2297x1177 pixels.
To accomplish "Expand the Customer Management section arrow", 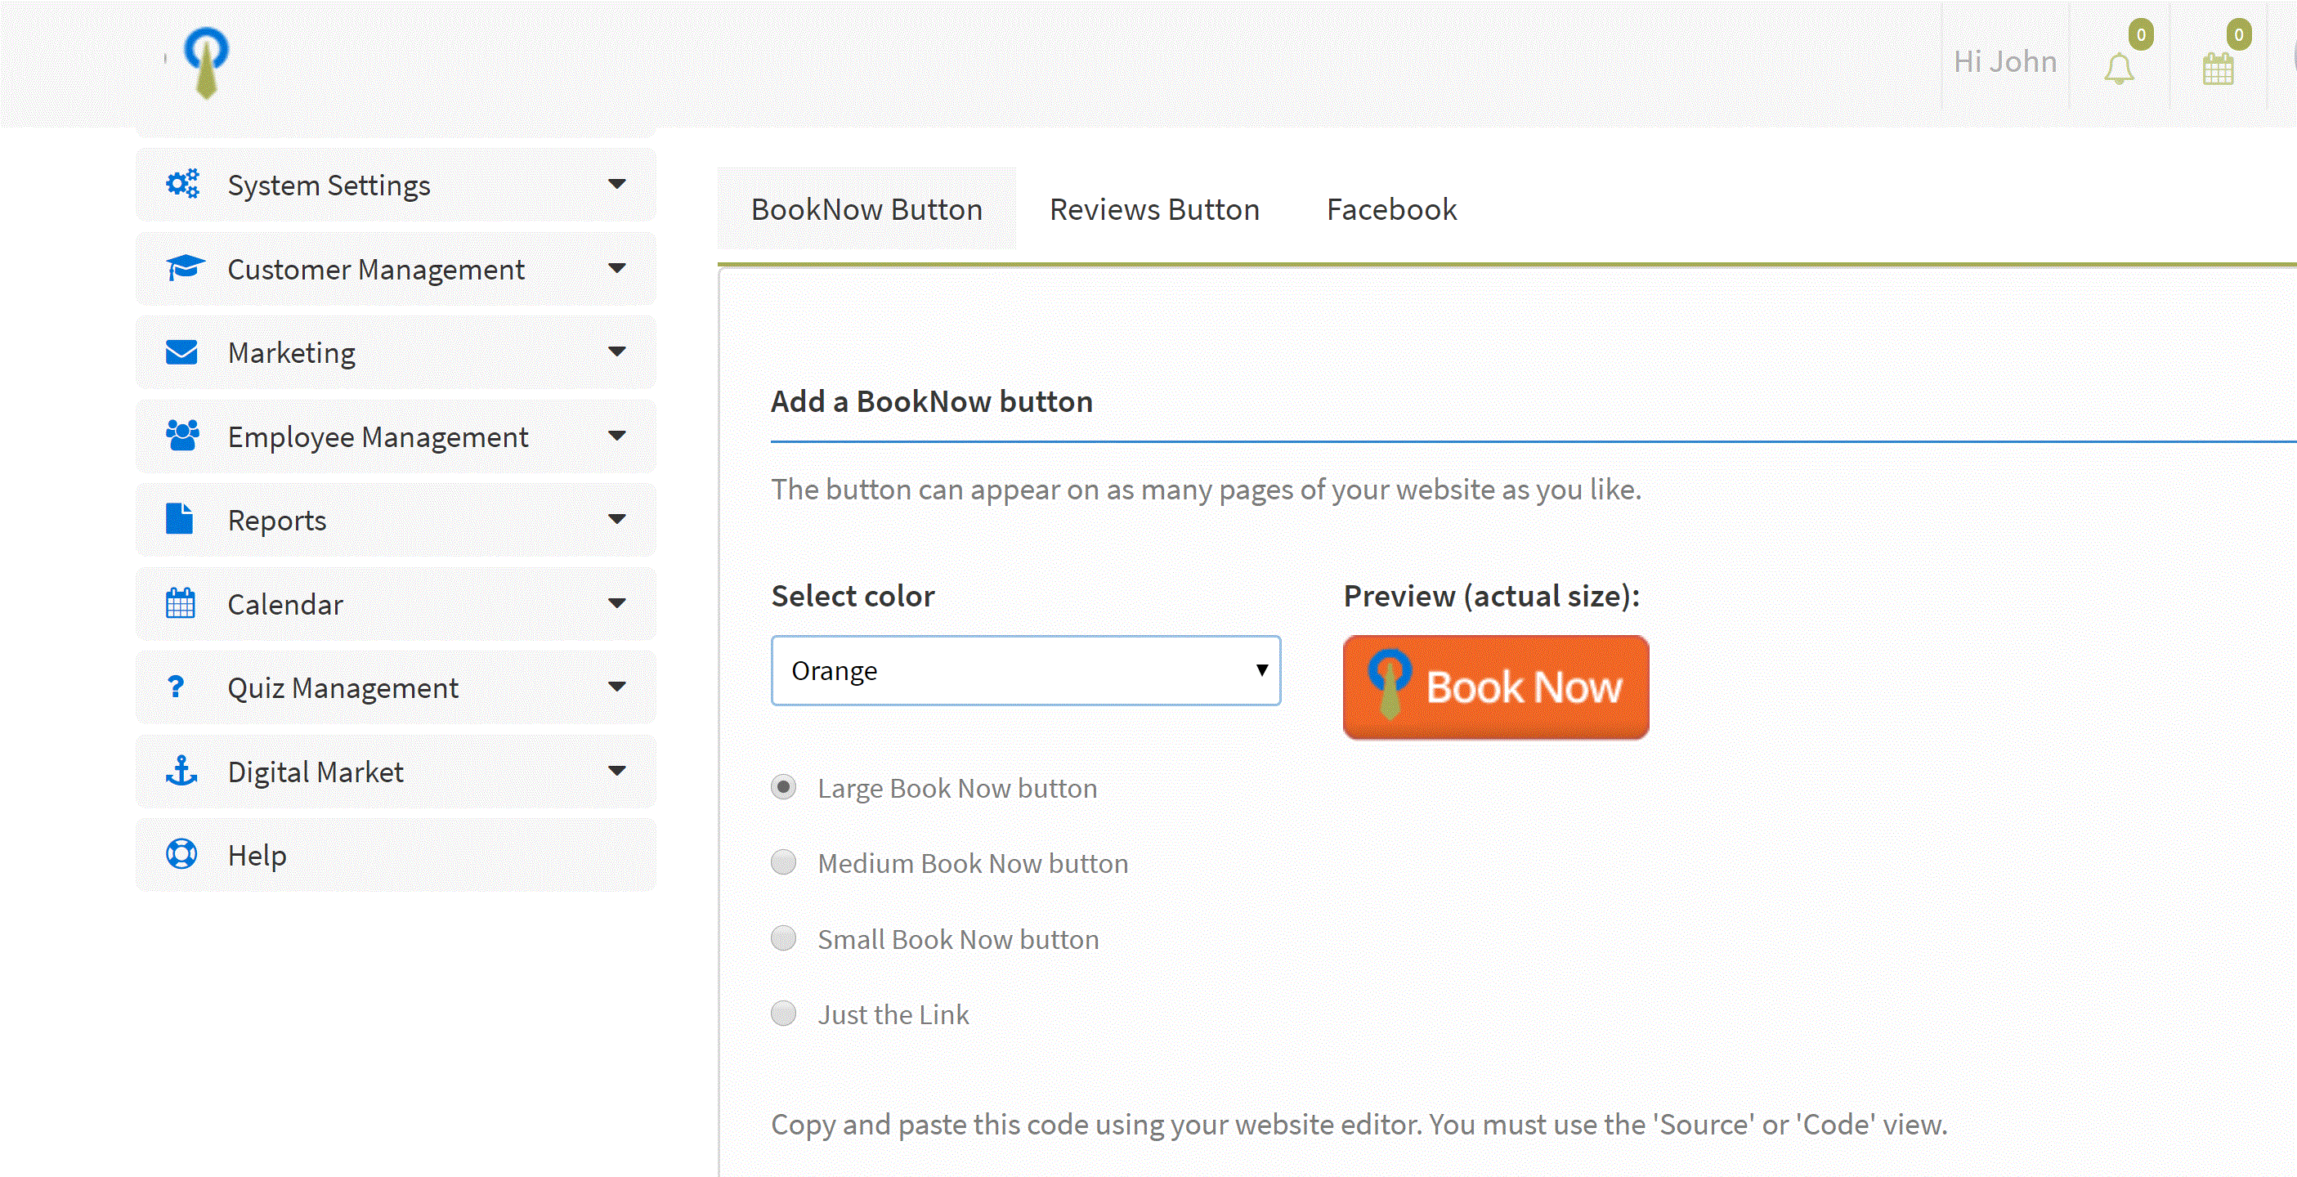I will 616,268.
